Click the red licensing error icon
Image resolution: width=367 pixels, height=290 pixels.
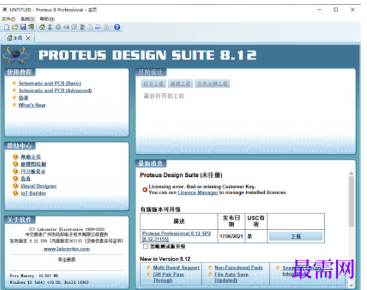[x=145, y=190]
